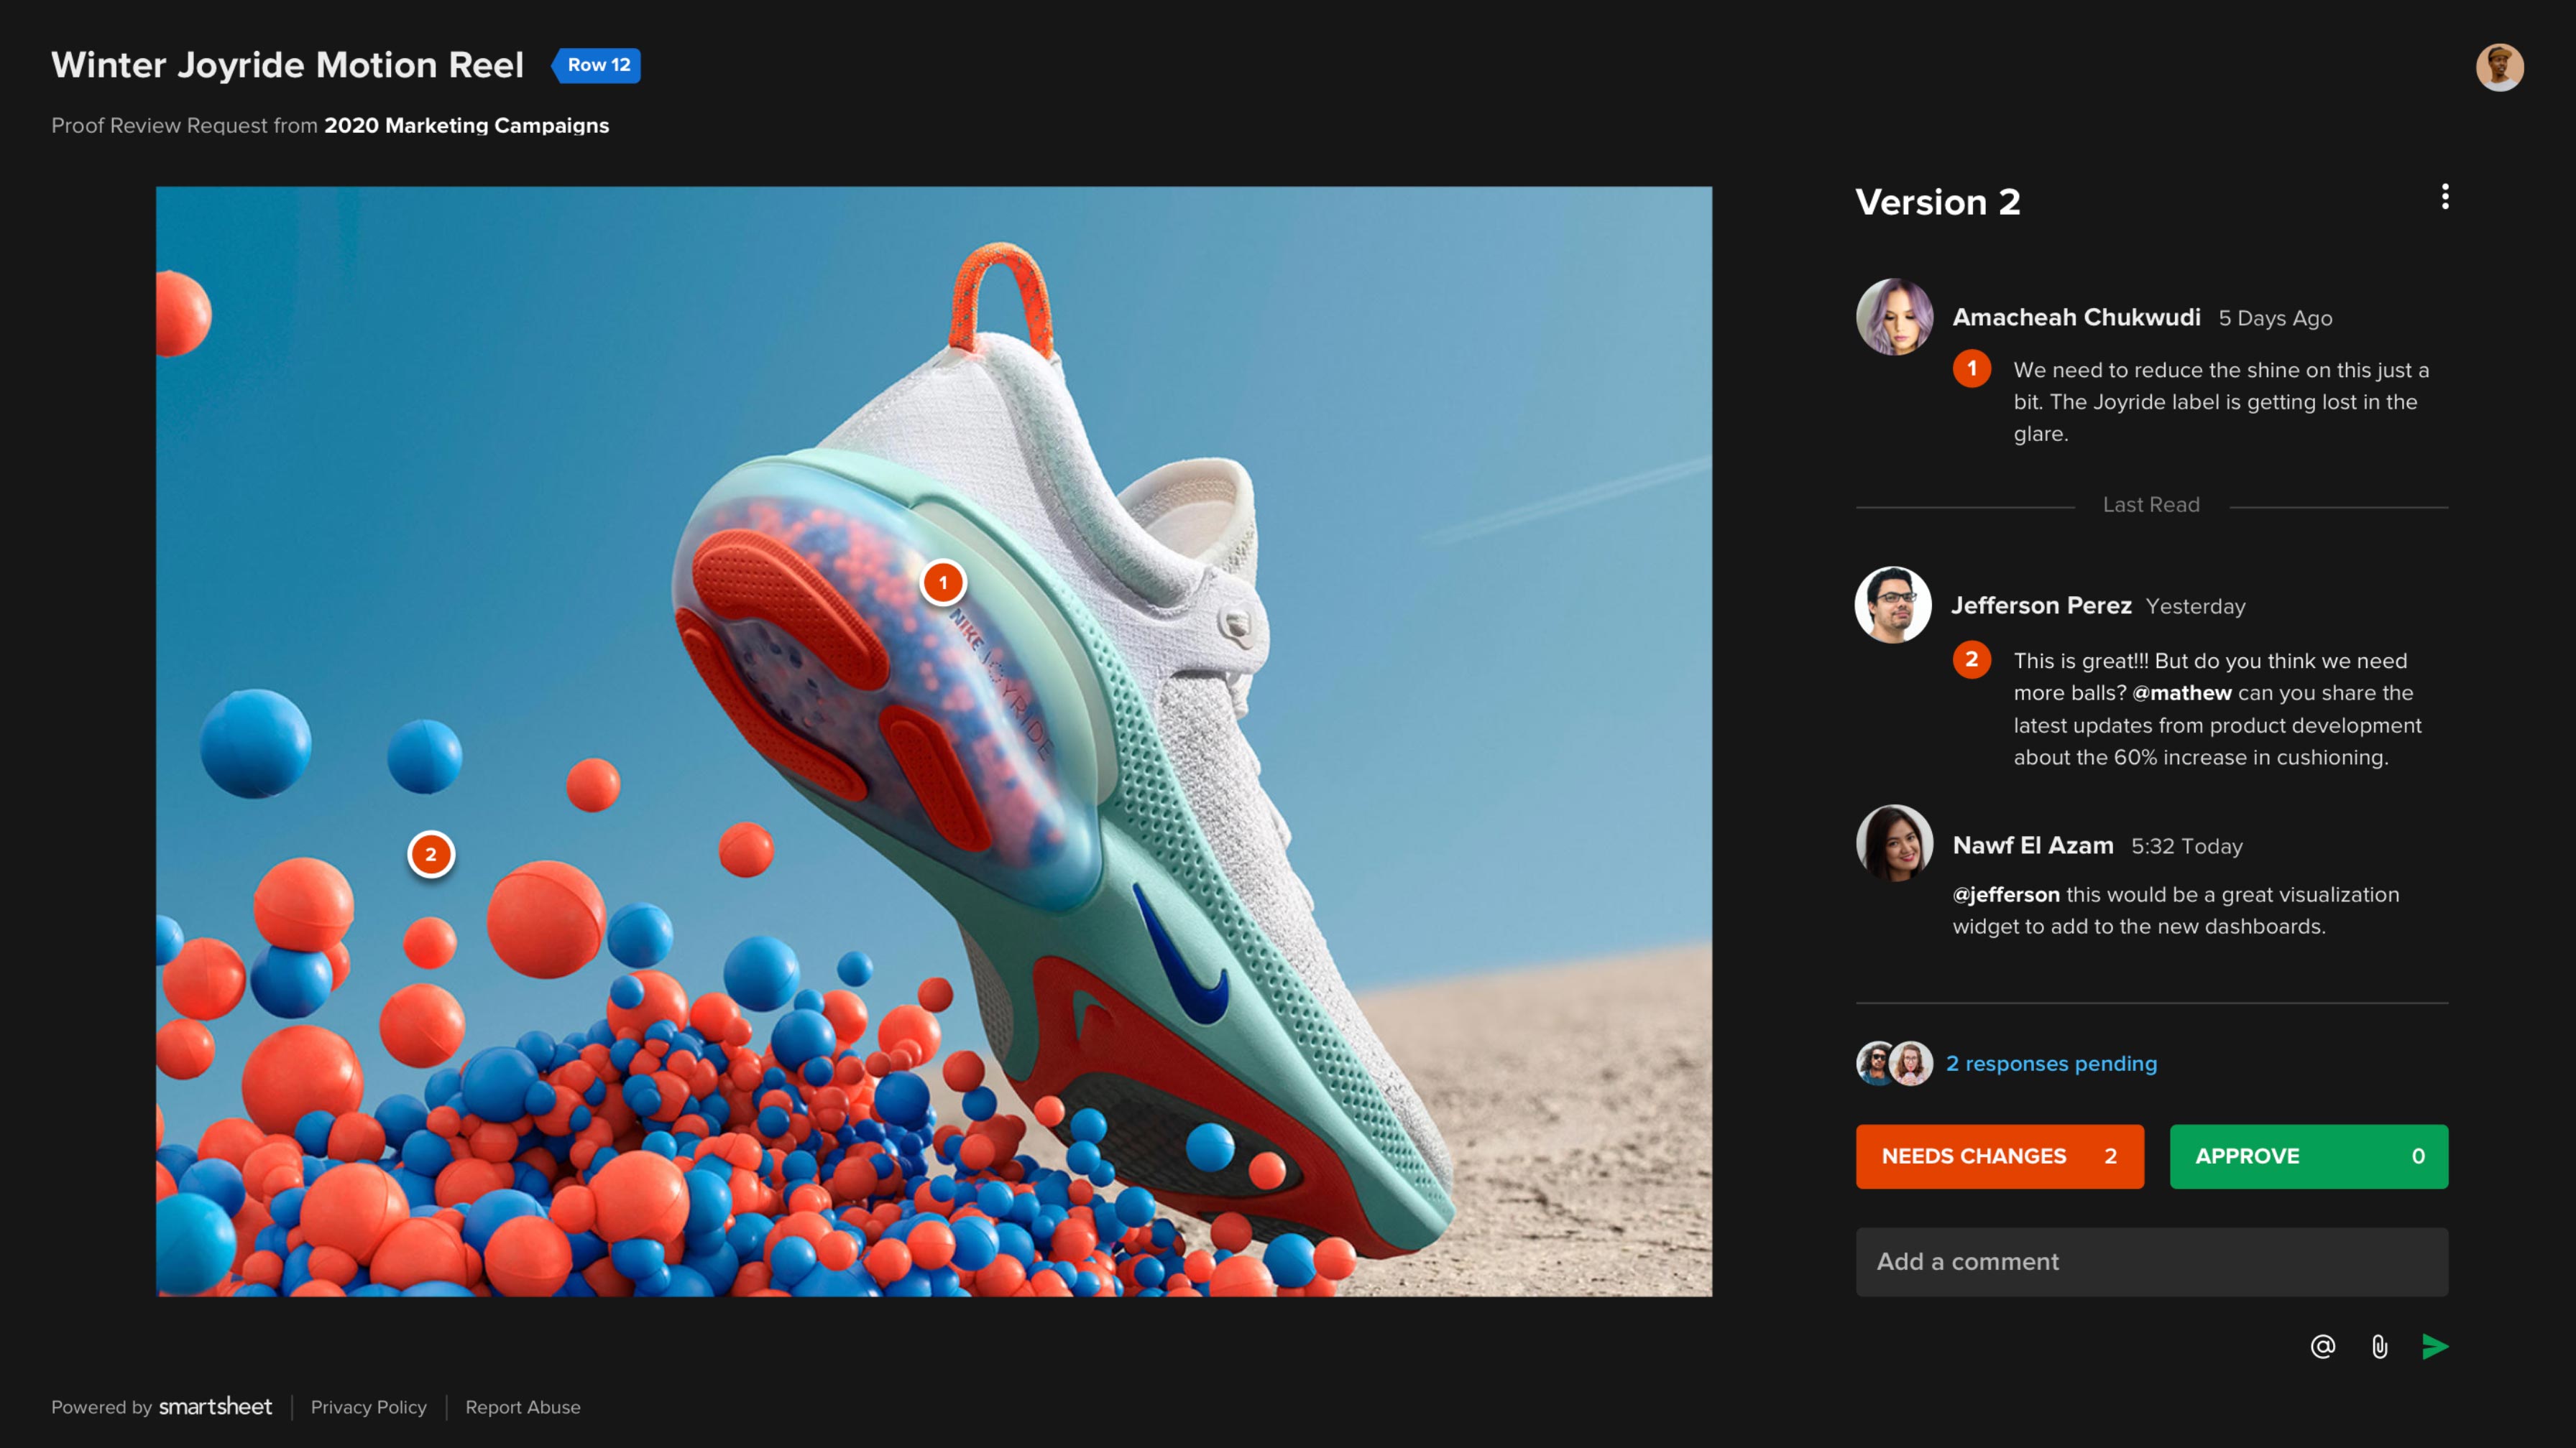The width and height of the screenshot is (2576, 1448).
Task: Open the Privacy Policy link
Action: (368, 1407)
